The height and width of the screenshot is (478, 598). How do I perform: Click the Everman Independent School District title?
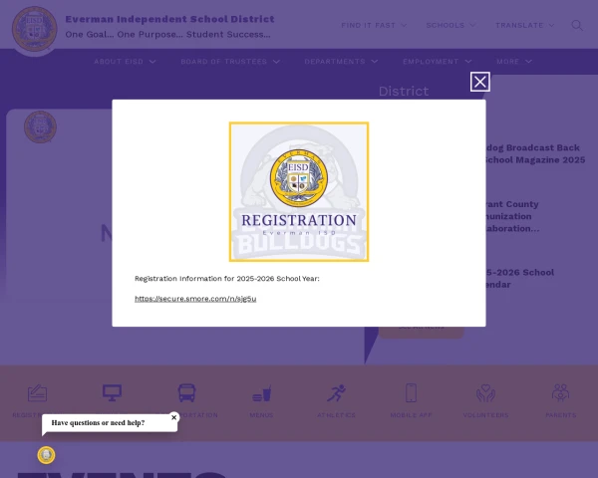[x=169, y=19]
